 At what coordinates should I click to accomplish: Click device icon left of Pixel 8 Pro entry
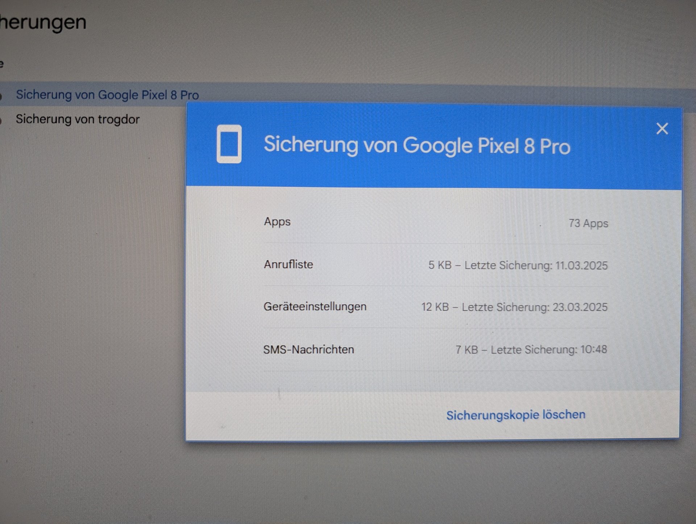(x=1, y=96)
